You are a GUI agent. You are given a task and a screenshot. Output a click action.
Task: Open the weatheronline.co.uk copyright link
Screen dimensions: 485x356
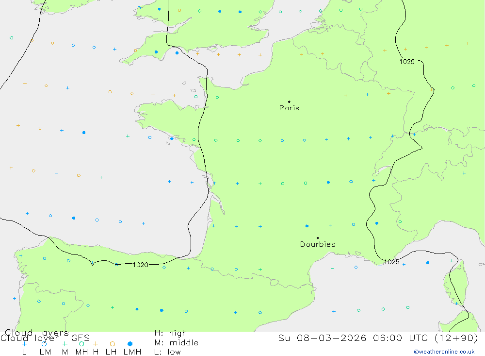coord(444,352)
